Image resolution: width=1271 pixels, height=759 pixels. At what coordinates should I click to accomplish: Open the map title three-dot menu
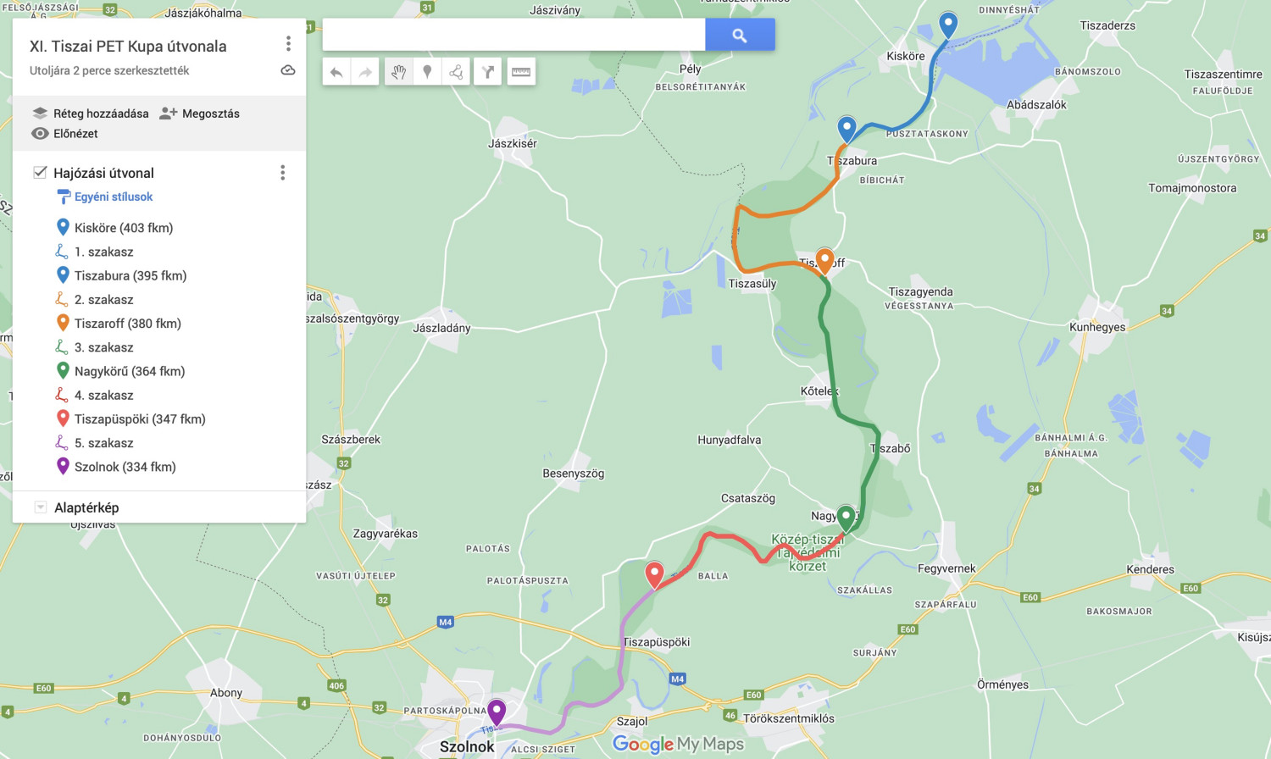coord(288,44)
